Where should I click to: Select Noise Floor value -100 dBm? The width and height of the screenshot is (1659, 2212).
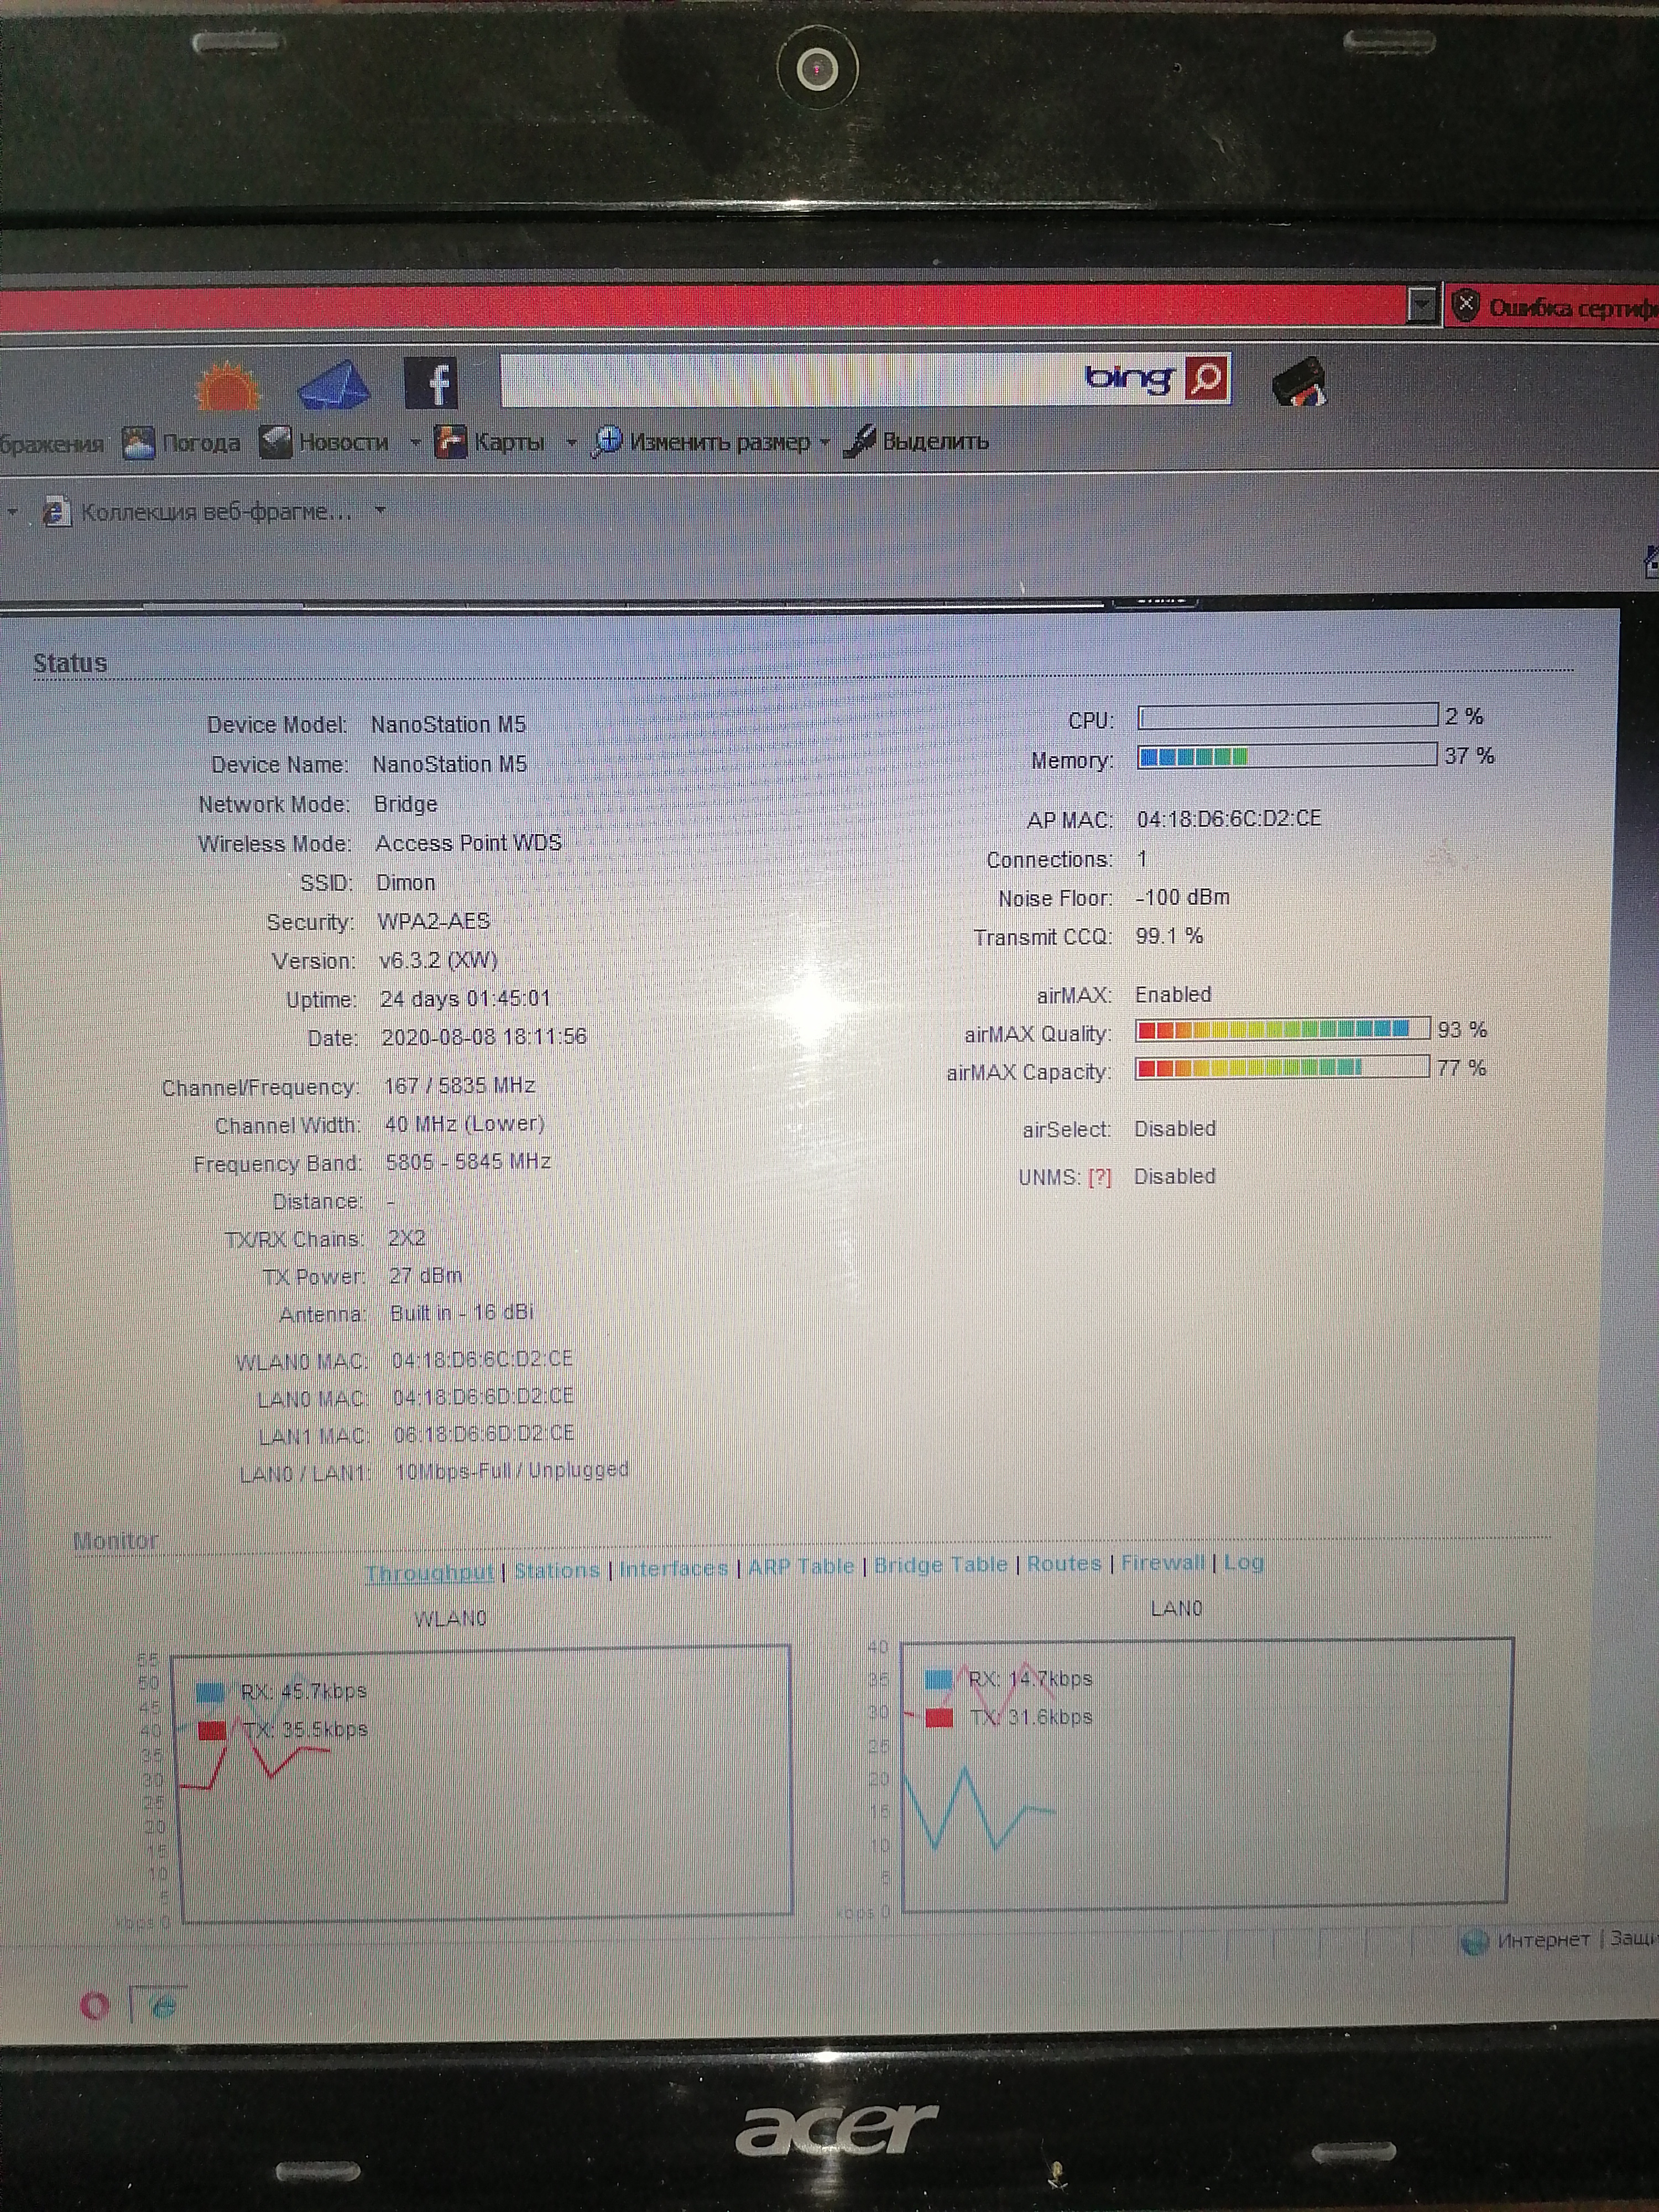pyautogui.click(x=1183, y=897)
